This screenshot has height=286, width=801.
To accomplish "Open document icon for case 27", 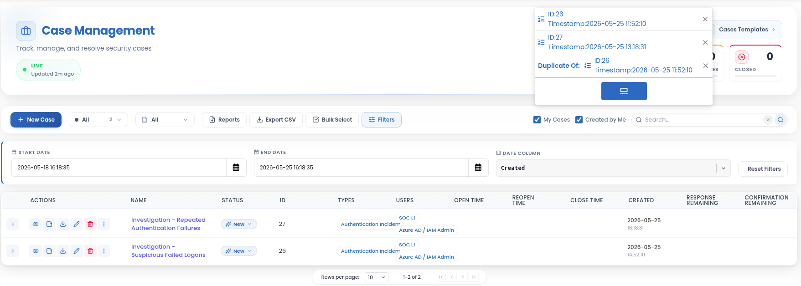I will click(49, 224).
